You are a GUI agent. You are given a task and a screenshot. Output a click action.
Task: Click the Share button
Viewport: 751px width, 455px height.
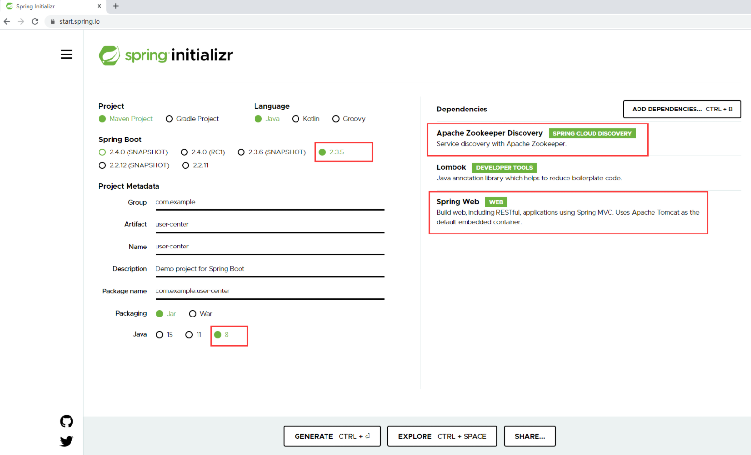click(x=530, y=436)
